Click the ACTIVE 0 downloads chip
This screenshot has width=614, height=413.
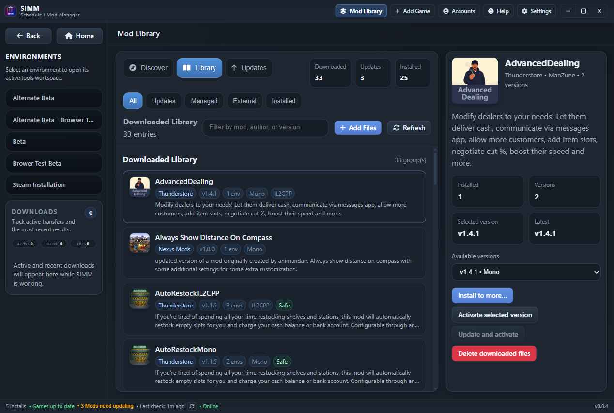pyautogui.click(x=25, y=244)
